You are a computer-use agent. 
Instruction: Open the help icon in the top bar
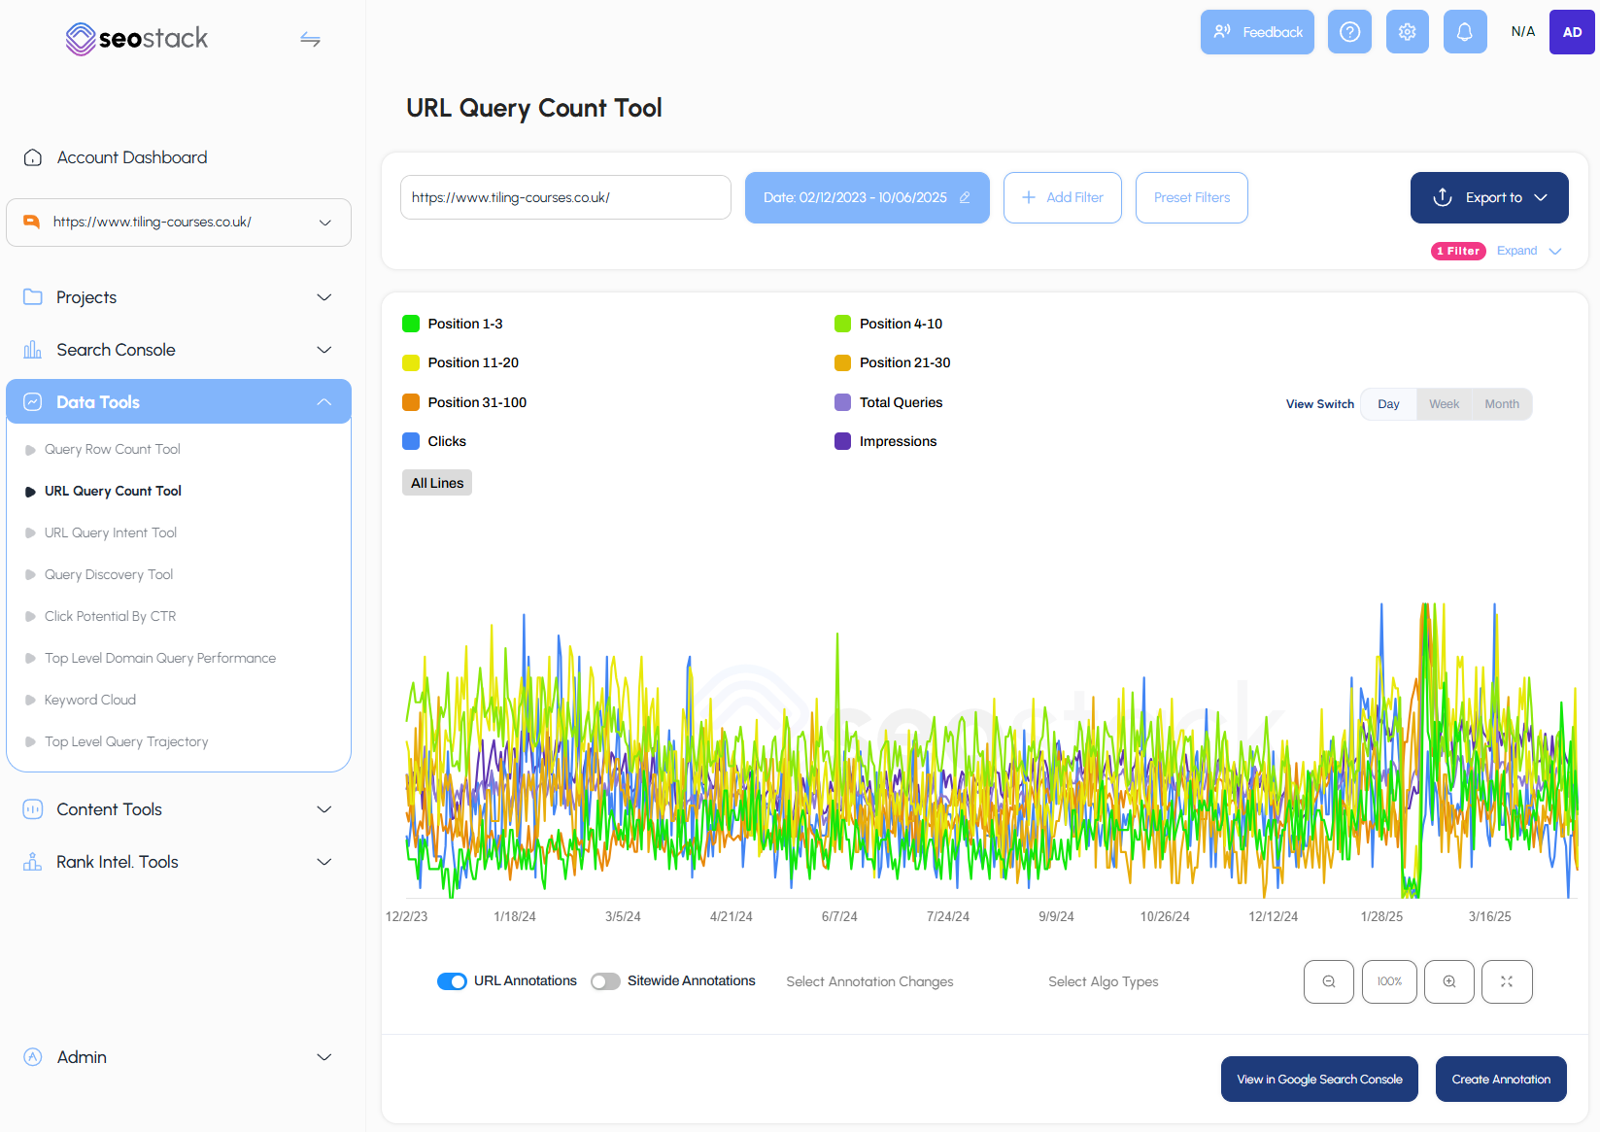coord(1349,31)
